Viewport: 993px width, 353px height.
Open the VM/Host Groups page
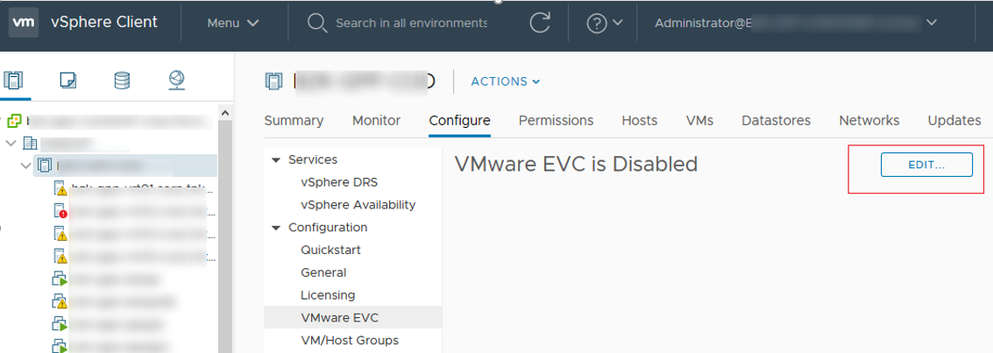point(351,341)
